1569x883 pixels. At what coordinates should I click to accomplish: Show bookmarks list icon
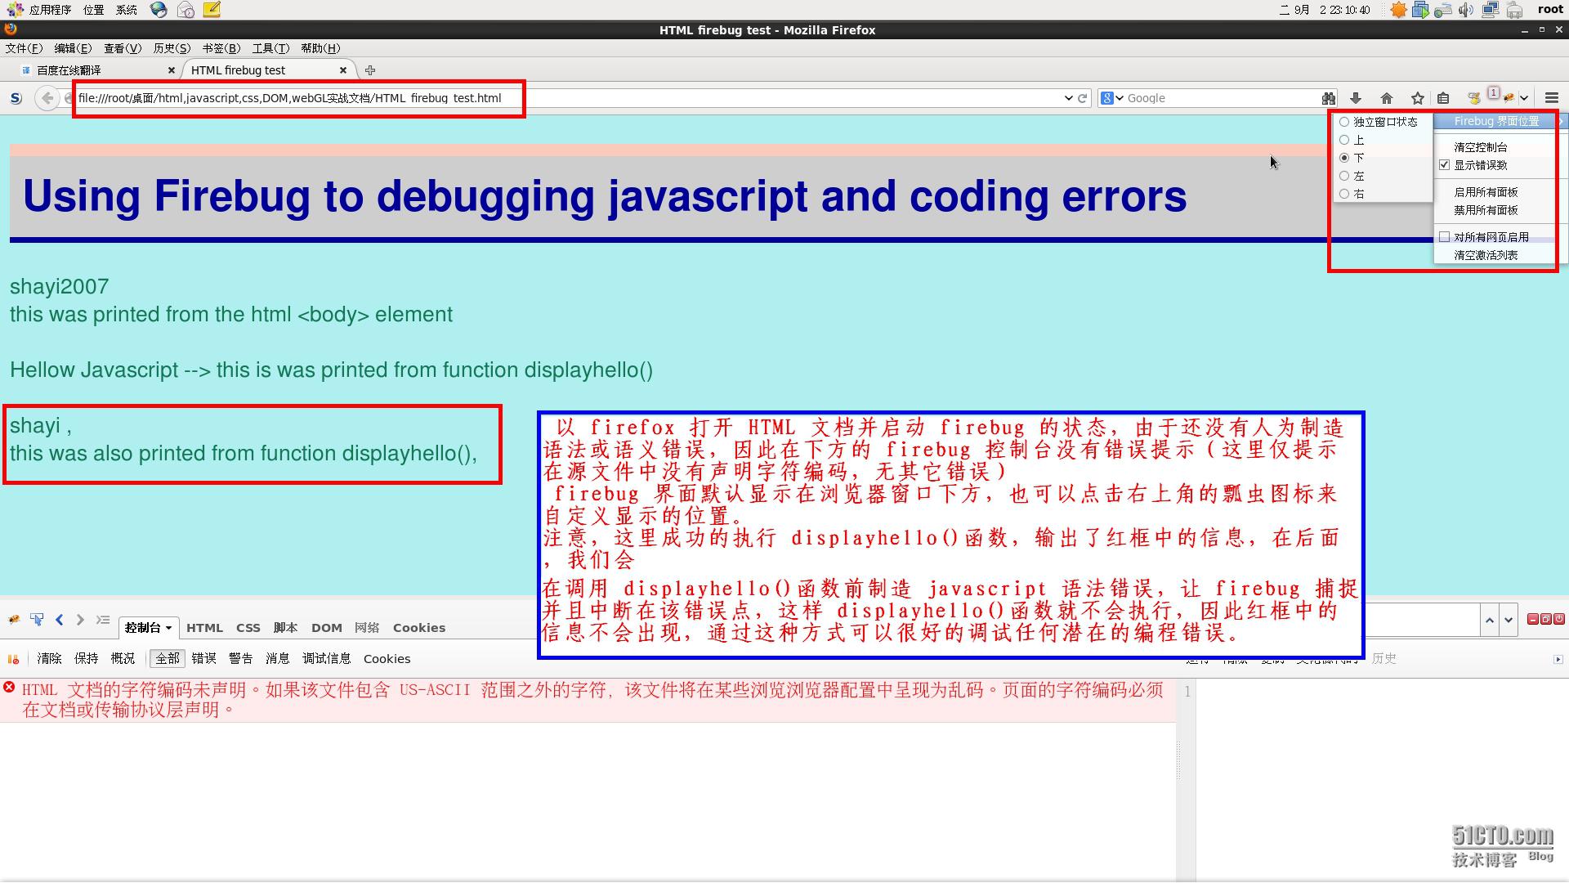click(x=1443, y=98)
